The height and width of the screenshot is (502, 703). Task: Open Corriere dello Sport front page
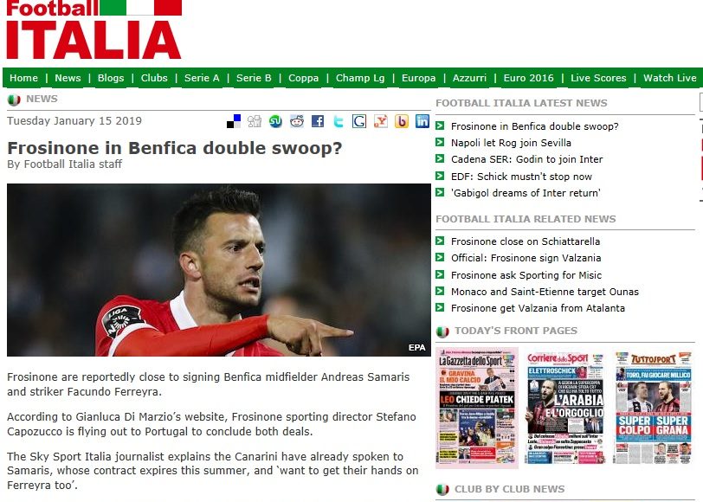point(564,408)
